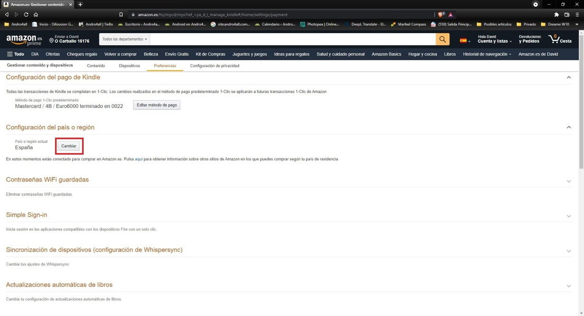This screenshot has width=584, height=316.
Task: Click the Editar método de pago button
Action: 157,105
